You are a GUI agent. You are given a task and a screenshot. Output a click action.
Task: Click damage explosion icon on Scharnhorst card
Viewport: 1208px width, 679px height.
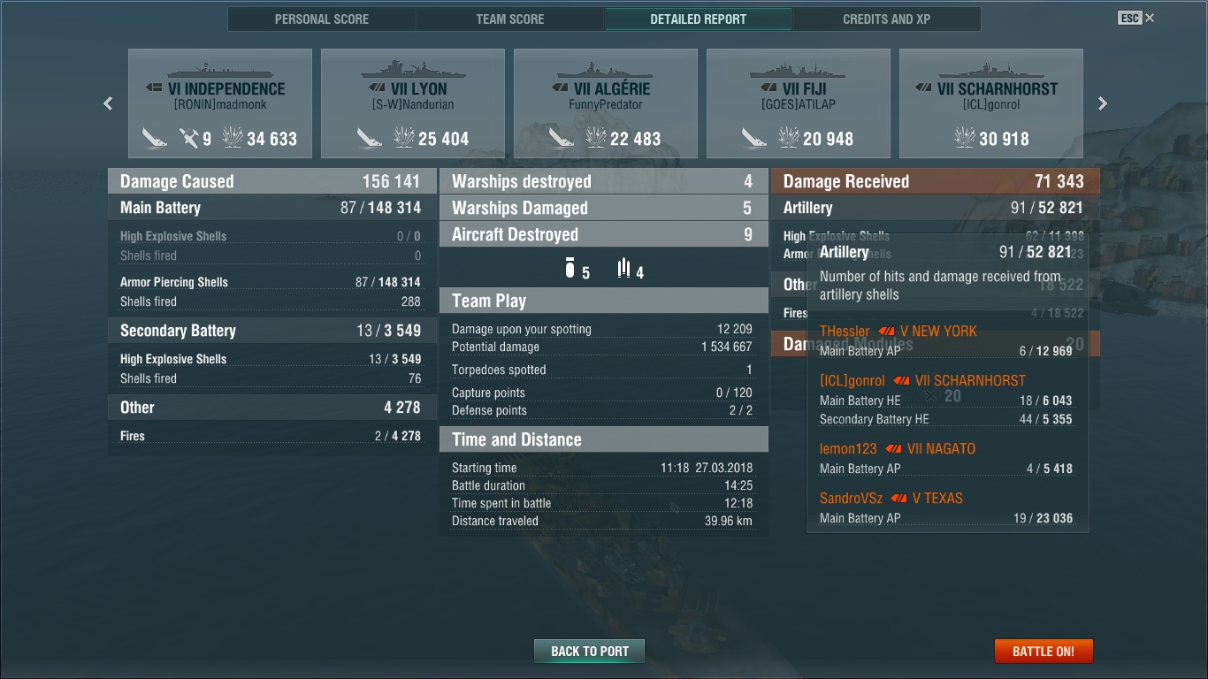pos(965,138)
